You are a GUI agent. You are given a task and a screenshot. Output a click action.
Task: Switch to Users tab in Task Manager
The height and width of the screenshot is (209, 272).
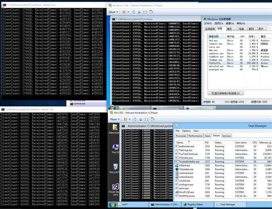207,136
